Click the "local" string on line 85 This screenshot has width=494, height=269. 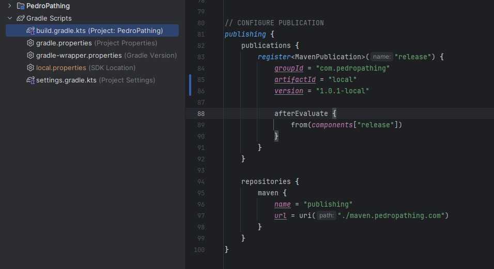click(343, 79)
